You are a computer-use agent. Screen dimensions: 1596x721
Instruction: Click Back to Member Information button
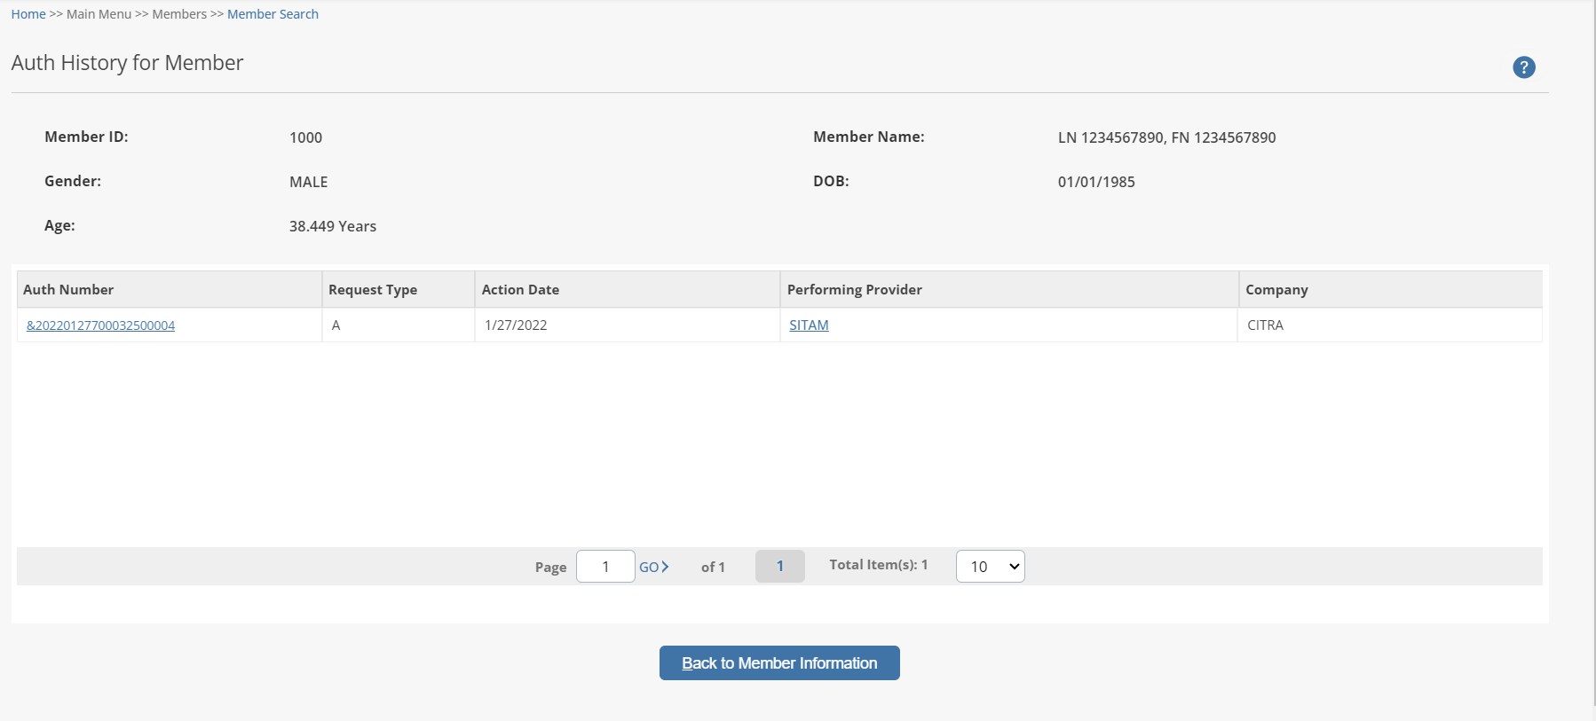point(779,663)
